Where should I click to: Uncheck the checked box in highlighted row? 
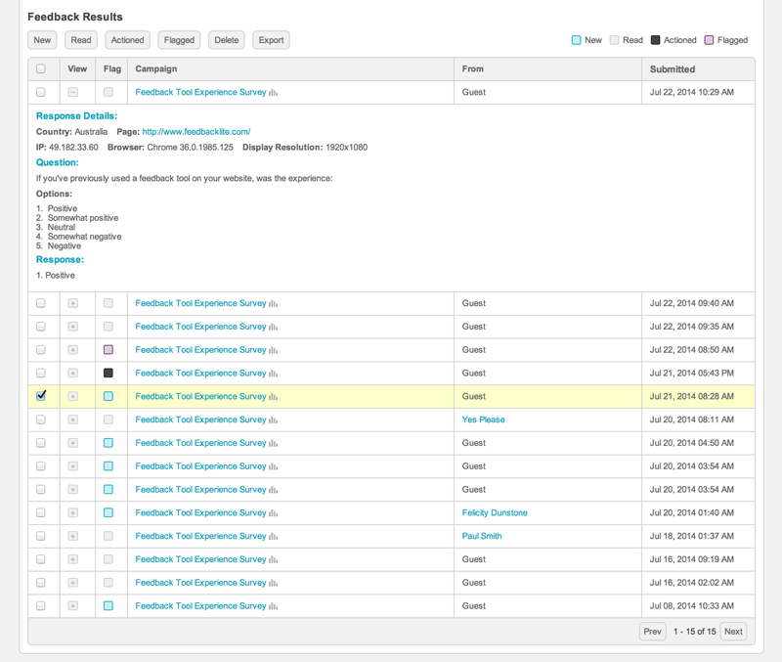click(41, 396)
